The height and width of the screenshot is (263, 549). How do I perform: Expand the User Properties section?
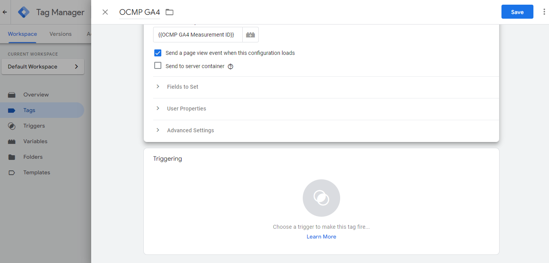[321, 109]
